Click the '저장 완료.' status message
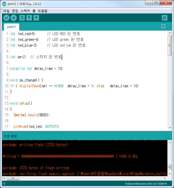This screenshot has width=174, height=188. pos(11,136)
